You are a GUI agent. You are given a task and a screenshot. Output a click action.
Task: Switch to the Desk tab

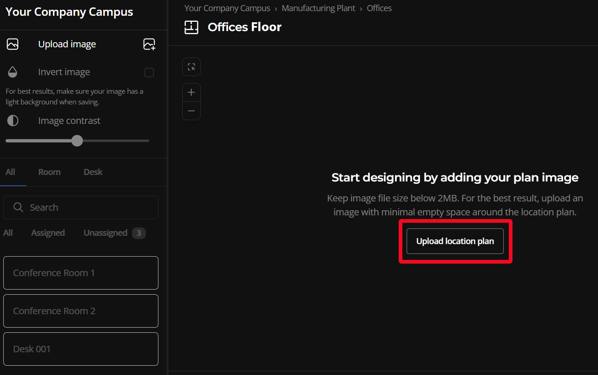coord(93,172)
